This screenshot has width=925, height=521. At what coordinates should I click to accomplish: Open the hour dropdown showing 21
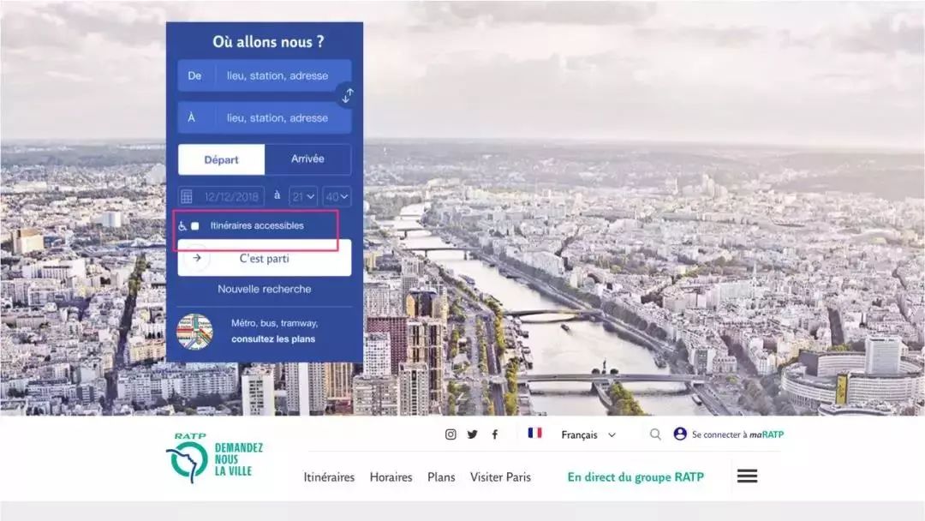[x=303, y=197]
